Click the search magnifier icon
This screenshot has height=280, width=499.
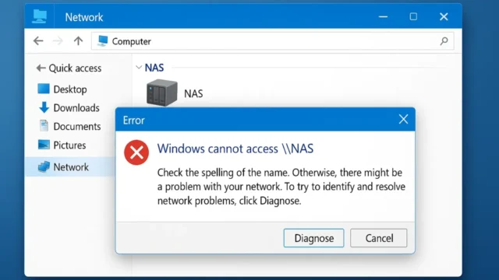pos(444,41)
